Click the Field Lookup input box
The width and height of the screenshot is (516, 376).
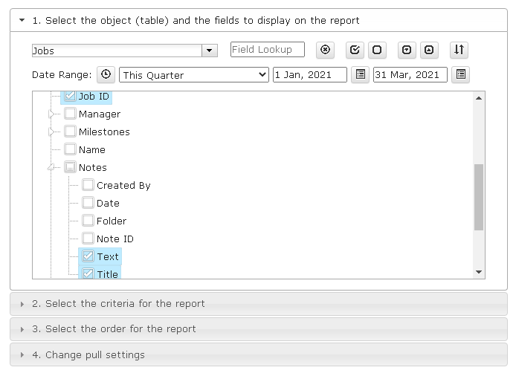(268, 49)
